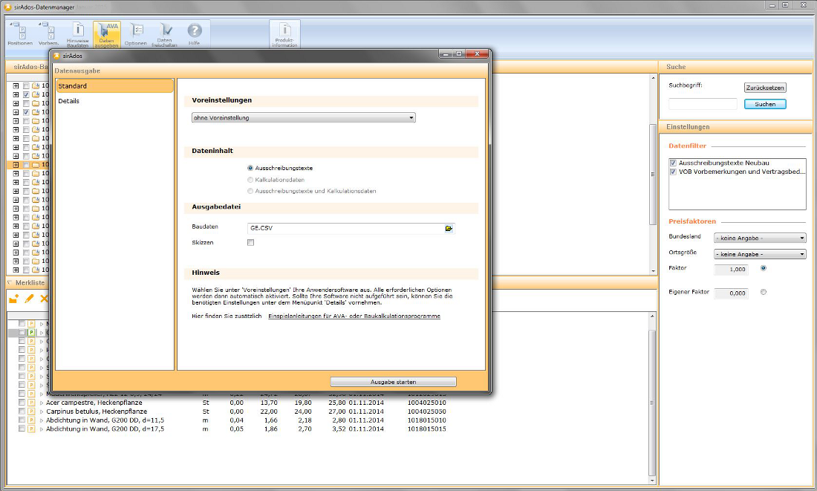Browse for Baudaten output file folder icon
Image resolution: width=817 pixels, height=491 pixels.
449,229
